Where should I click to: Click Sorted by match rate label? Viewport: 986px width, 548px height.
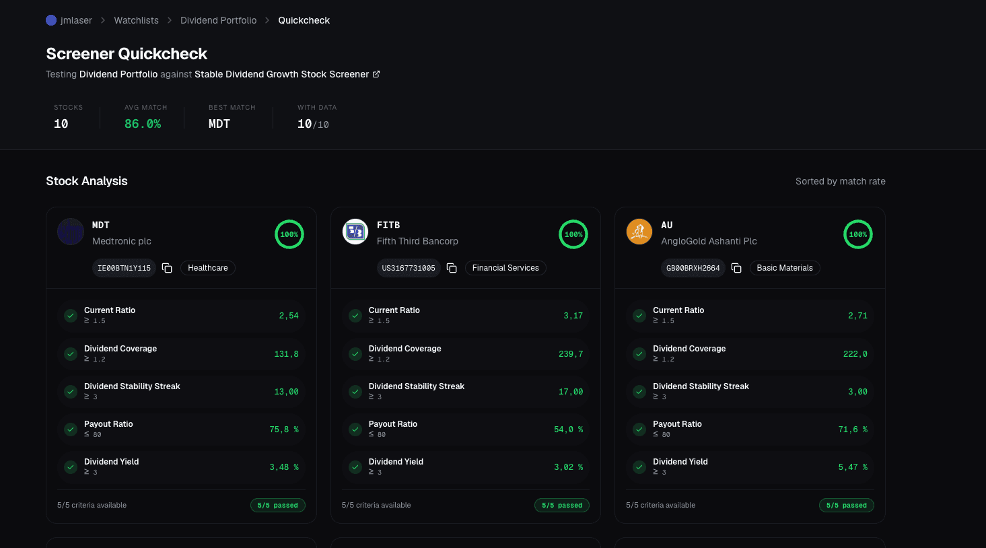click(841, 181)
